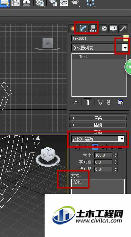The image size is (131, 237).
Task: Click the 行间距 spinner arrows
Action: (116, 169)
